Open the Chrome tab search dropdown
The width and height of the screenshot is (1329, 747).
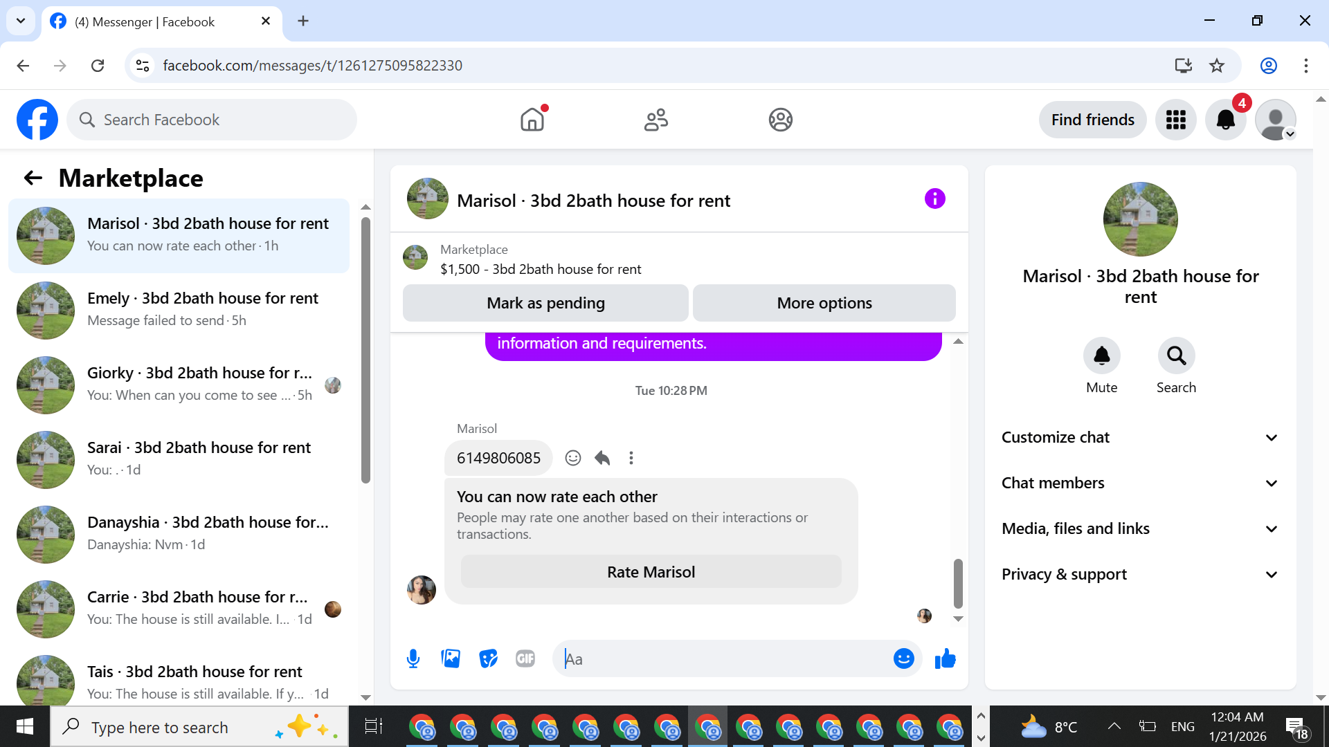21,21
